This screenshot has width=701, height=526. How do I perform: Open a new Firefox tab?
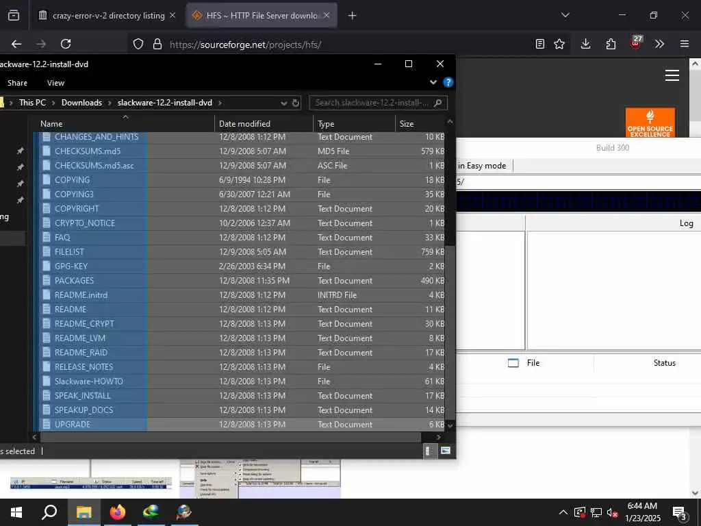[352, 16]
